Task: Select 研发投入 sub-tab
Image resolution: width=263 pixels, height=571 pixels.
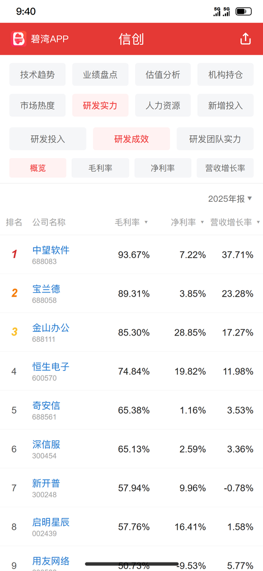Action: click(48, 139)
